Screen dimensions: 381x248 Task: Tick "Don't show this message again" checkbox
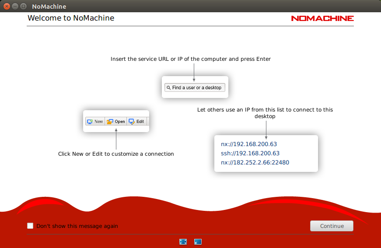click(x=30, y=226)
